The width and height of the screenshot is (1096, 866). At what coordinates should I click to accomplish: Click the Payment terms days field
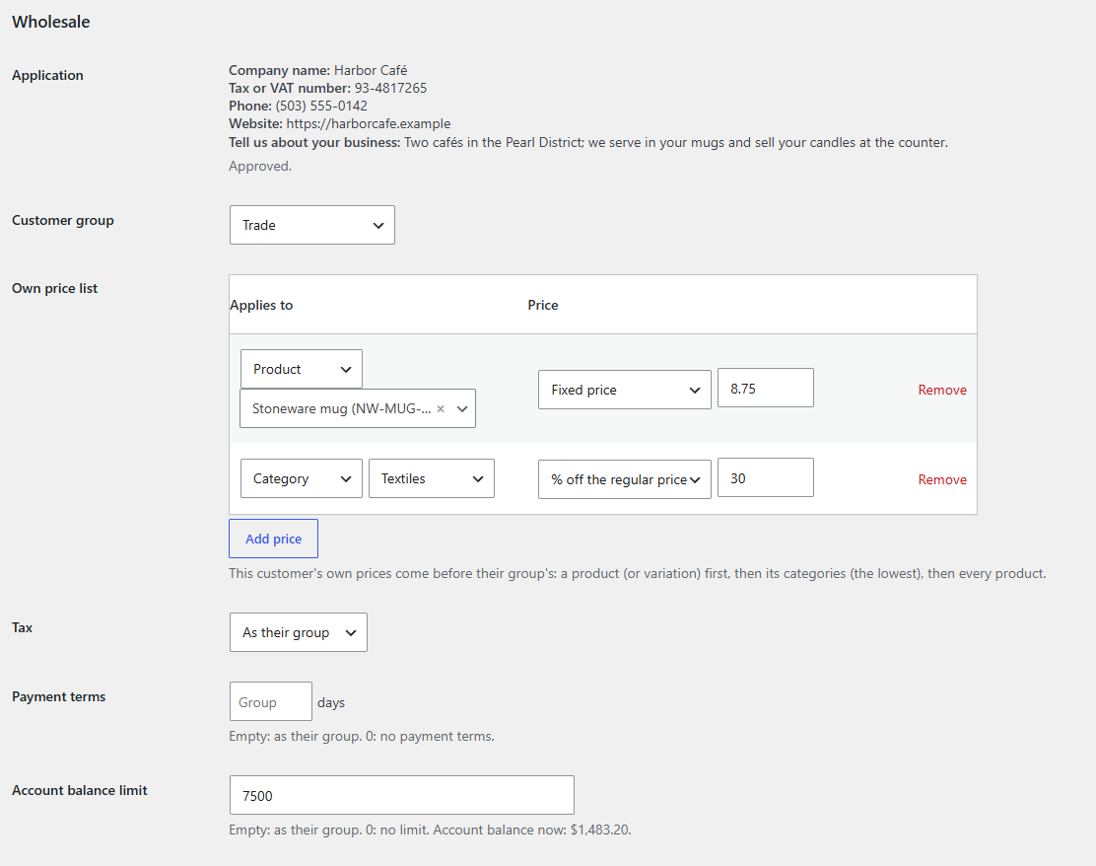[x=270, y=701]
